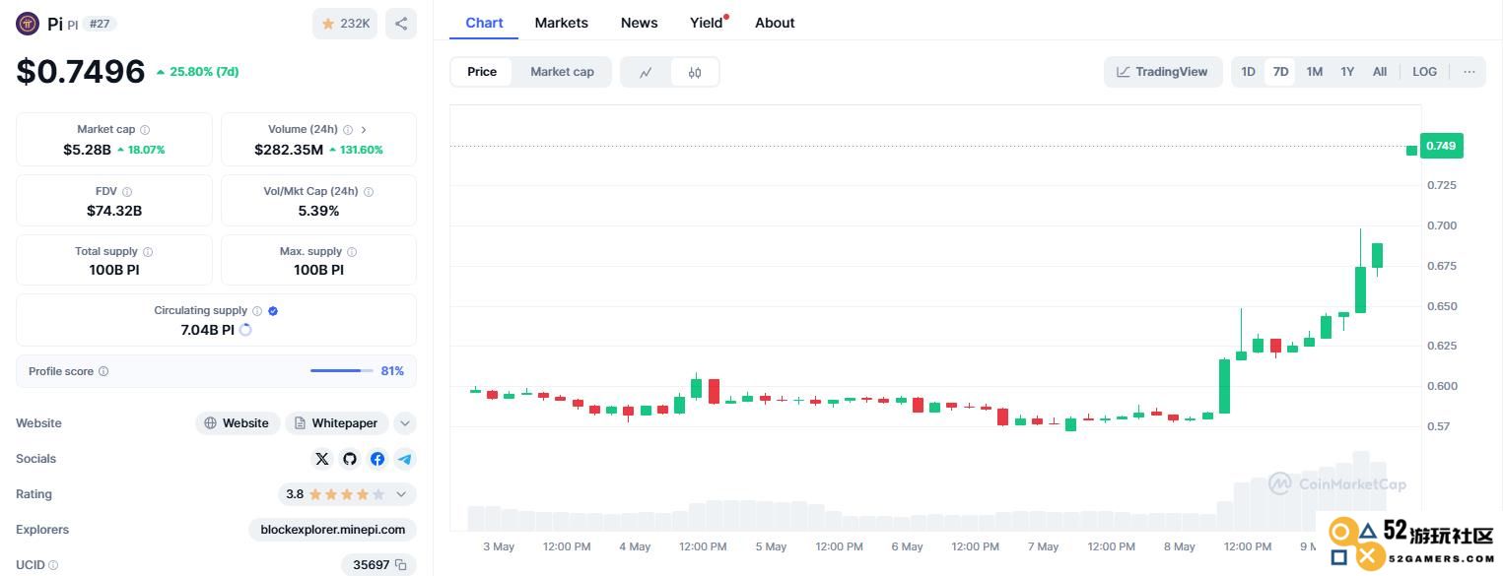The image size is (1503, 576).
Task: Show the Volume (24h) info icon
Action: [x=348, y=130]
